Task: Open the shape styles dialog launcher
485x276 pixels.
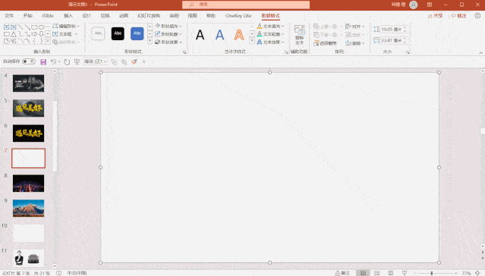Action: click(x=184, y=52)
